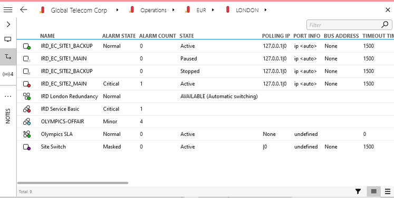Click Critical state of IRD_EC_SITE2_MAIN
Viewport: 394px width, 198px height.
pyautogui.click(x=111, y=84)
